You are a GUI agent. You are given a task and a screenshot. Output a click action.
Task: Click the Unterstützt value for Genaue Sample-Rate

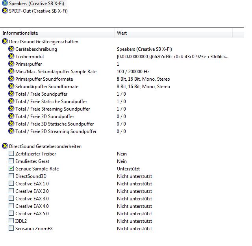tap(128, 169)
